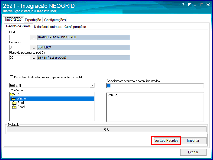Focus the Cobrança code field containing D
The image size is (213, 160).
point(20,47)
